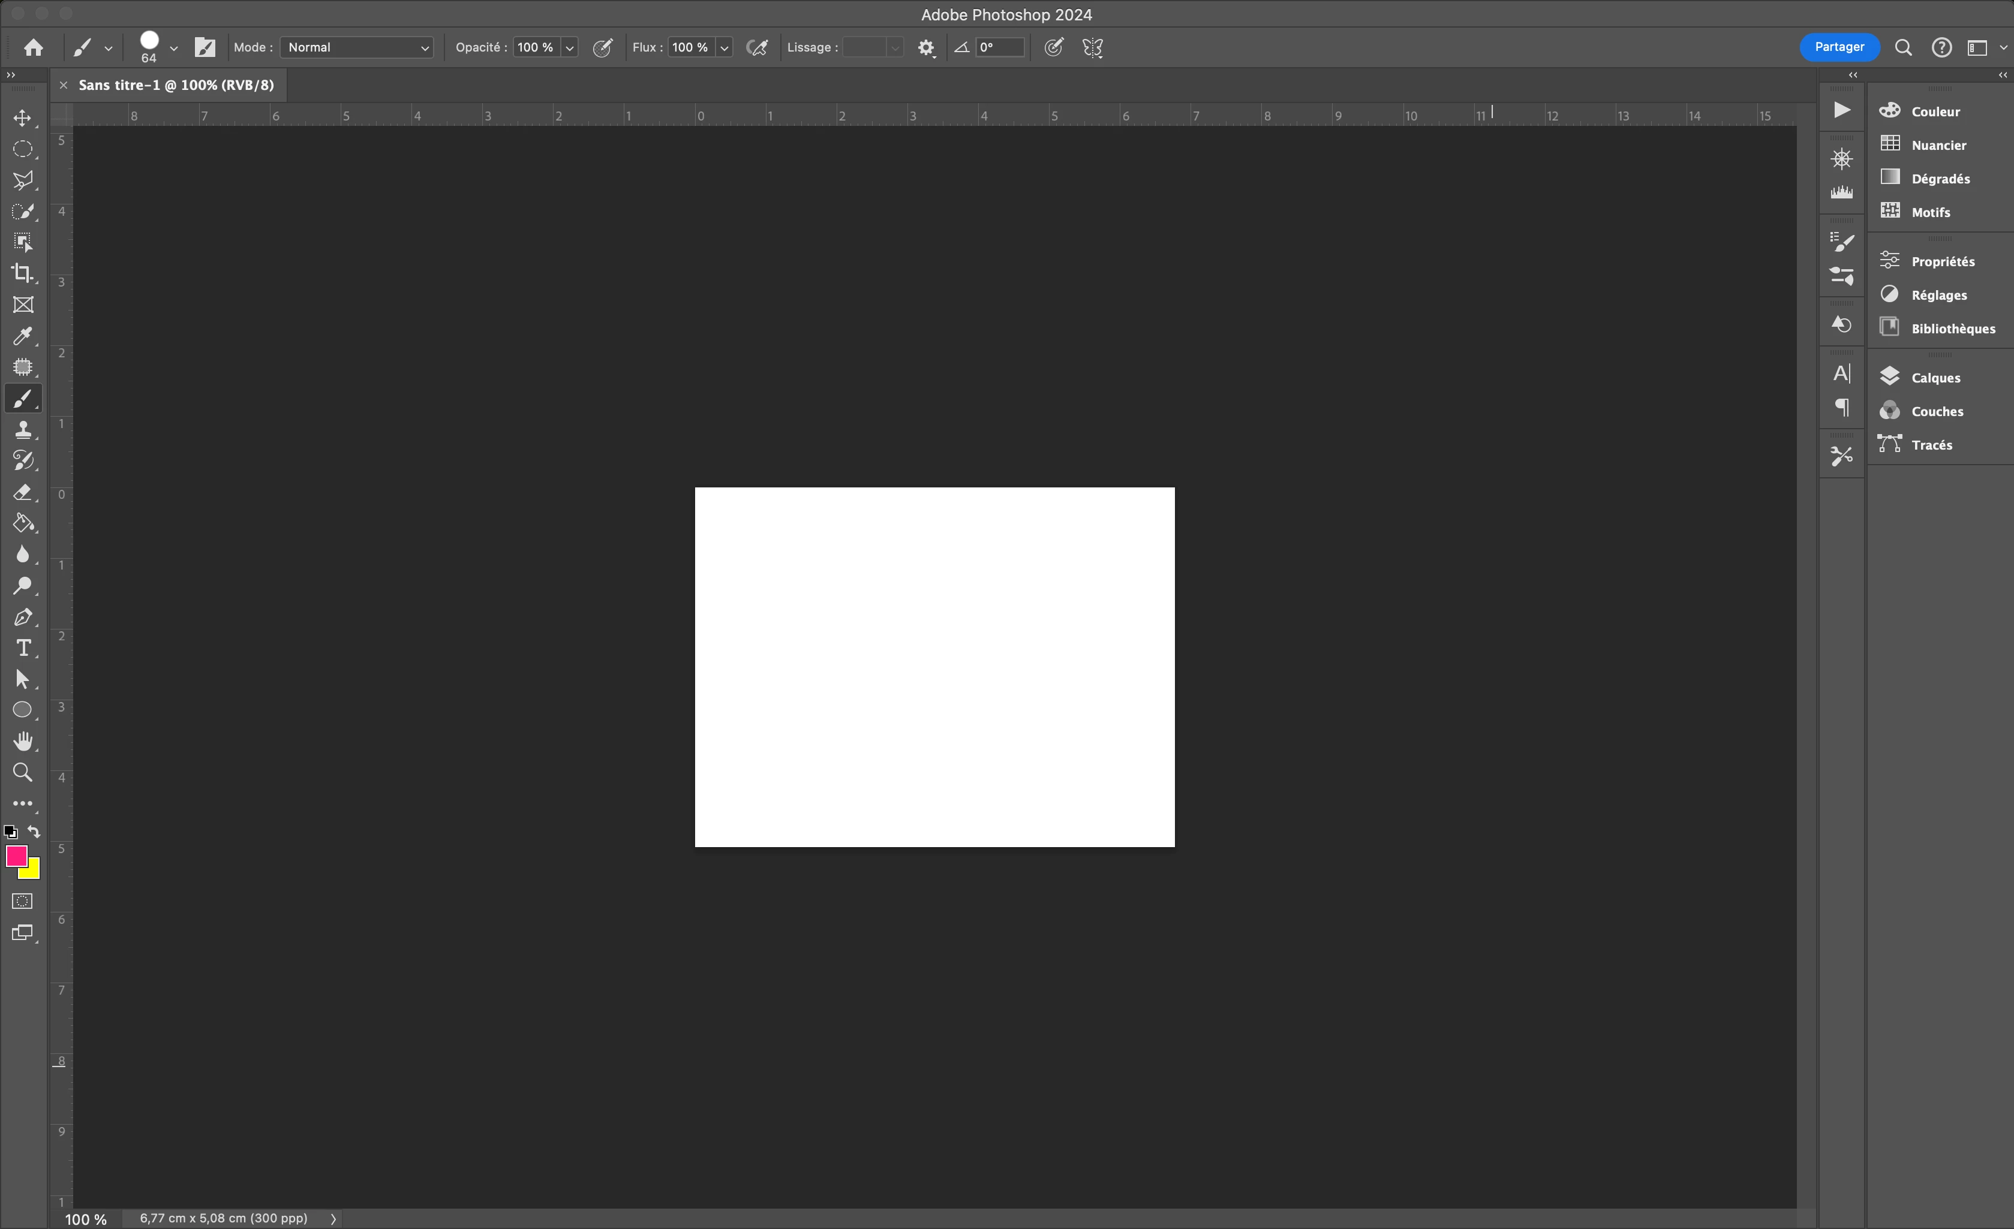Select the Eraser tool
The width and height of the screenshot is (2014, 1229).
tap(22, 492)
